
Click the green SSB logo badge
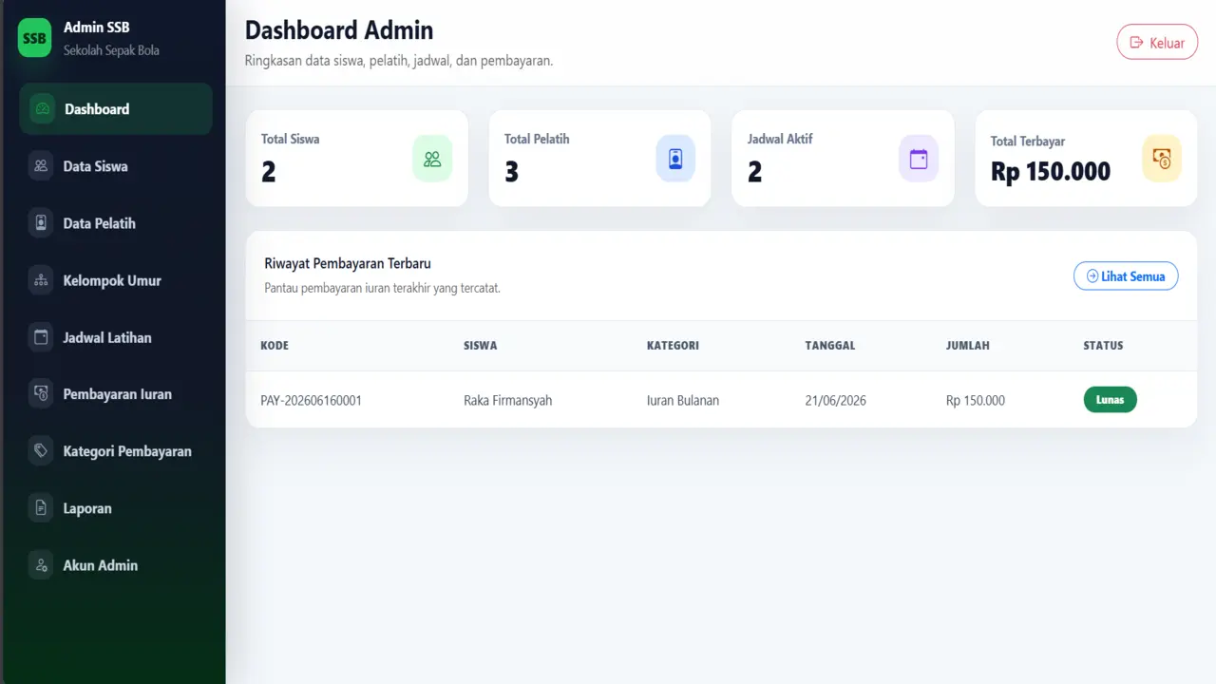[x=35, y=38]
